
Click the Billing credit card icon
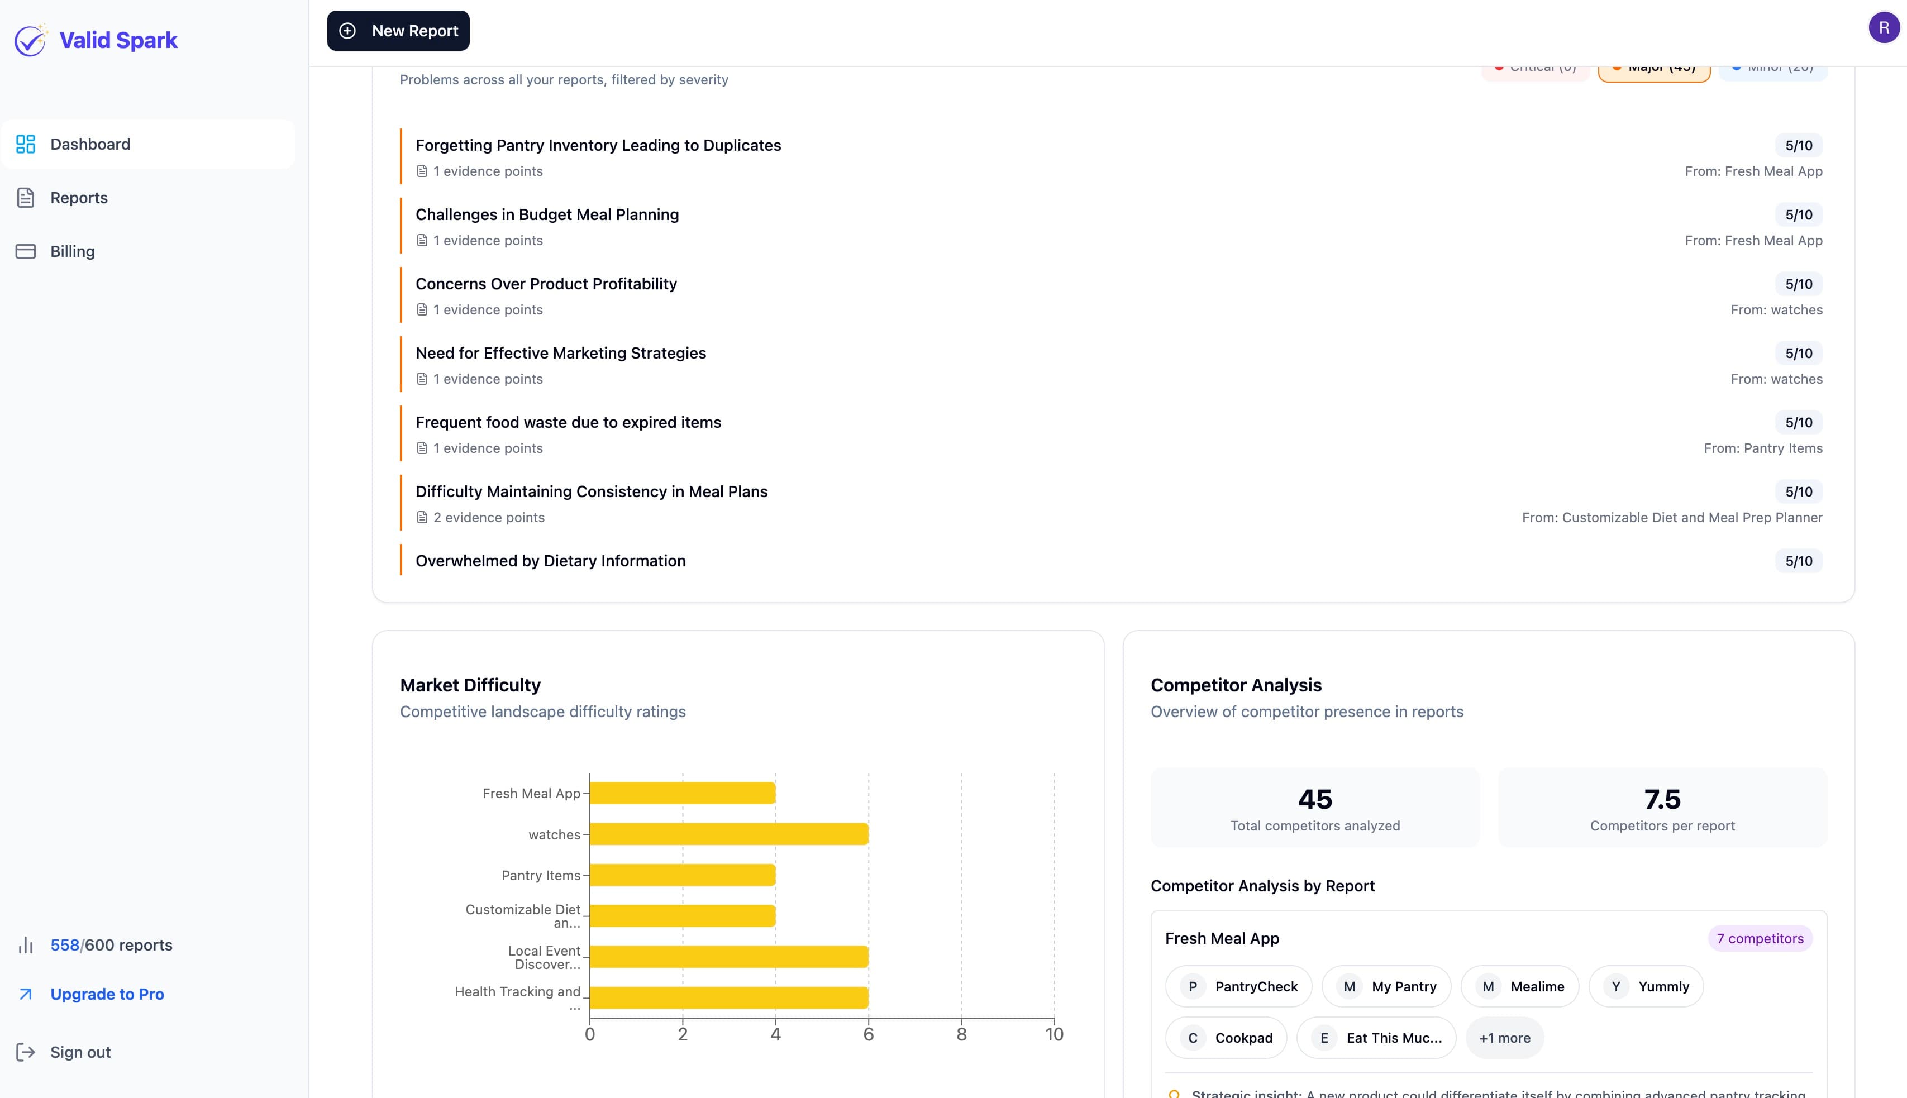point(26,250)
